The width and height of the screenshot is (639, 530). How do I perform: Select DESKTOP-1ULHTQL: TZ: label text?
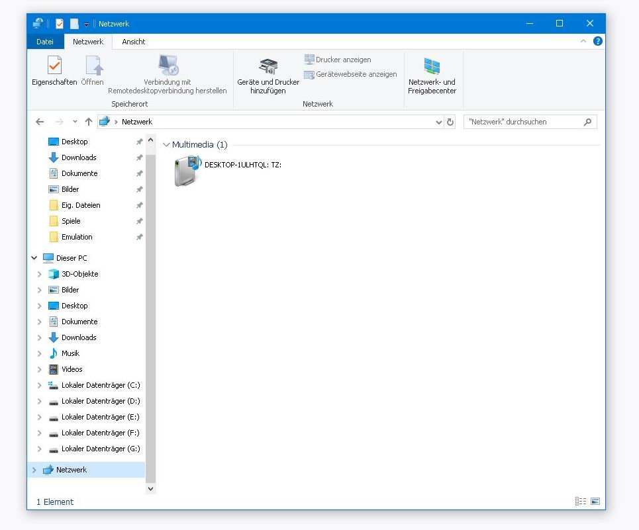click(x=243, y=165)
